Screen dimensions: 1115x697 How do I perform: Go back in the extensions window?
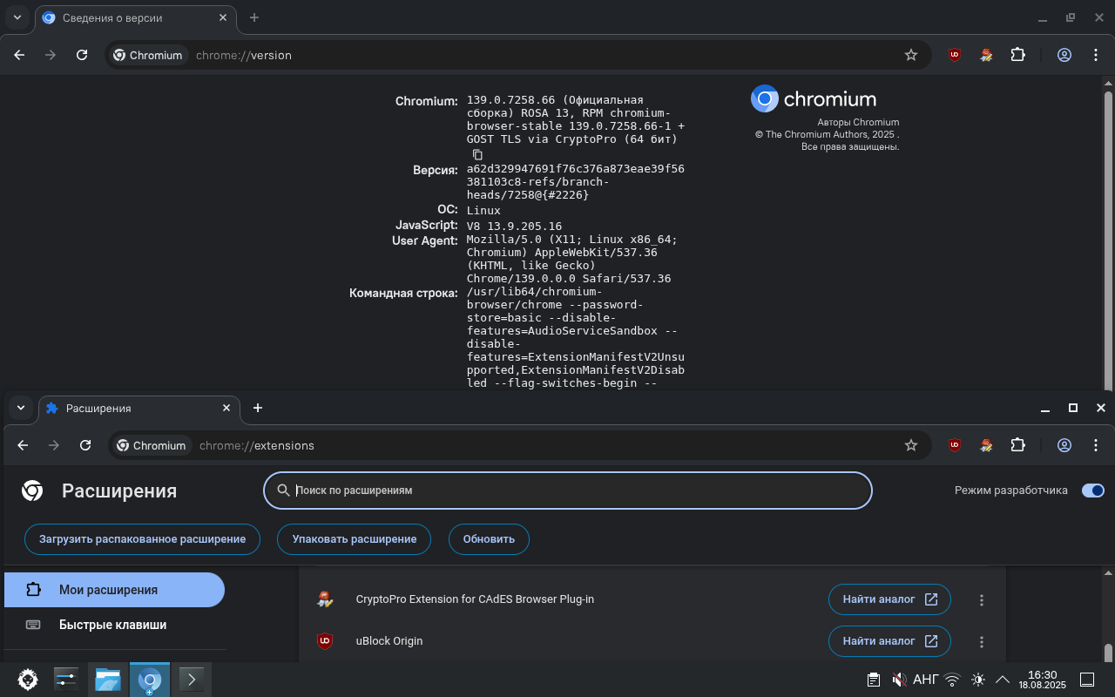click(23, 445)
